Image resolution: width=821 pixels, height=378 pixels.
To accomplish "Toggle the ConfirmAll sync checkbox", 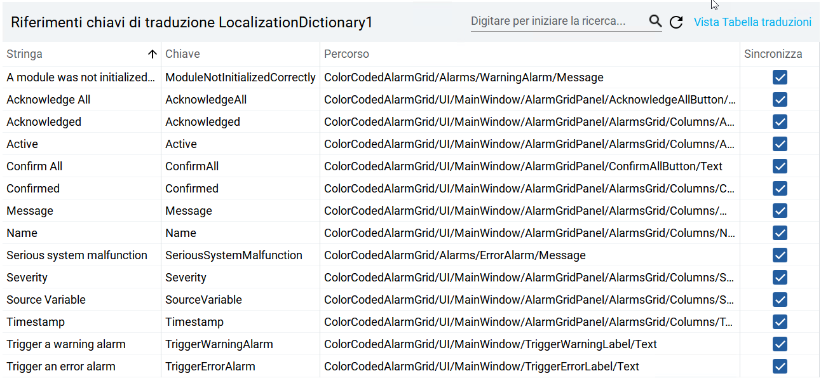I will (x=779, y=166).
